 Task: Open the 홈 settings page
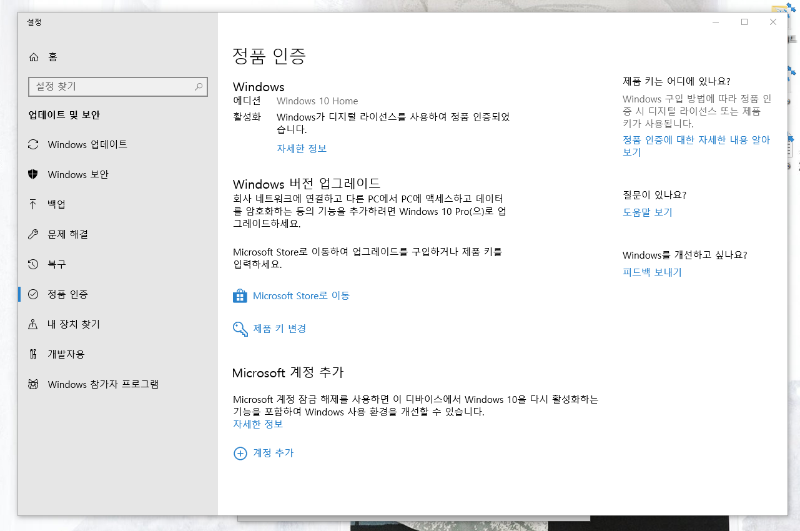pyautogui.click(x=118, y=57)
